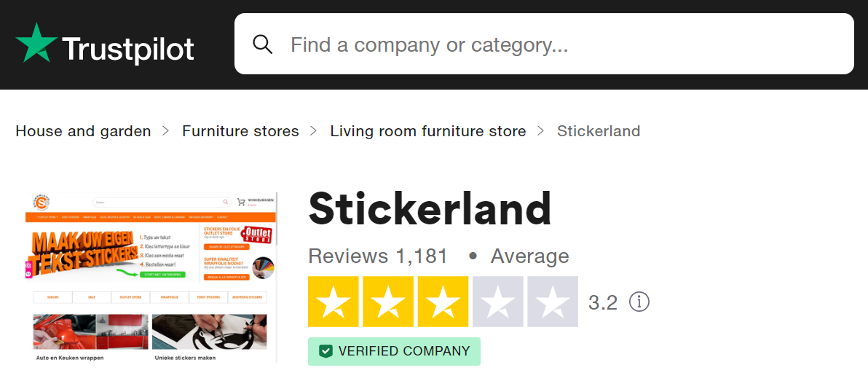Select the fourth grey rating star

point(497,302)
